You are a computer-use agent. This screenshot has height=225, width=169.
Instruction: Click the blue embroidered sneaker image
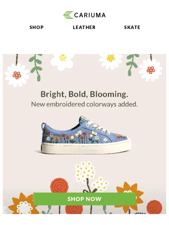[86, 135]
